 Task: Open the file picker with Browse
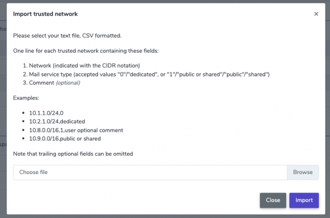click(303, 172)
